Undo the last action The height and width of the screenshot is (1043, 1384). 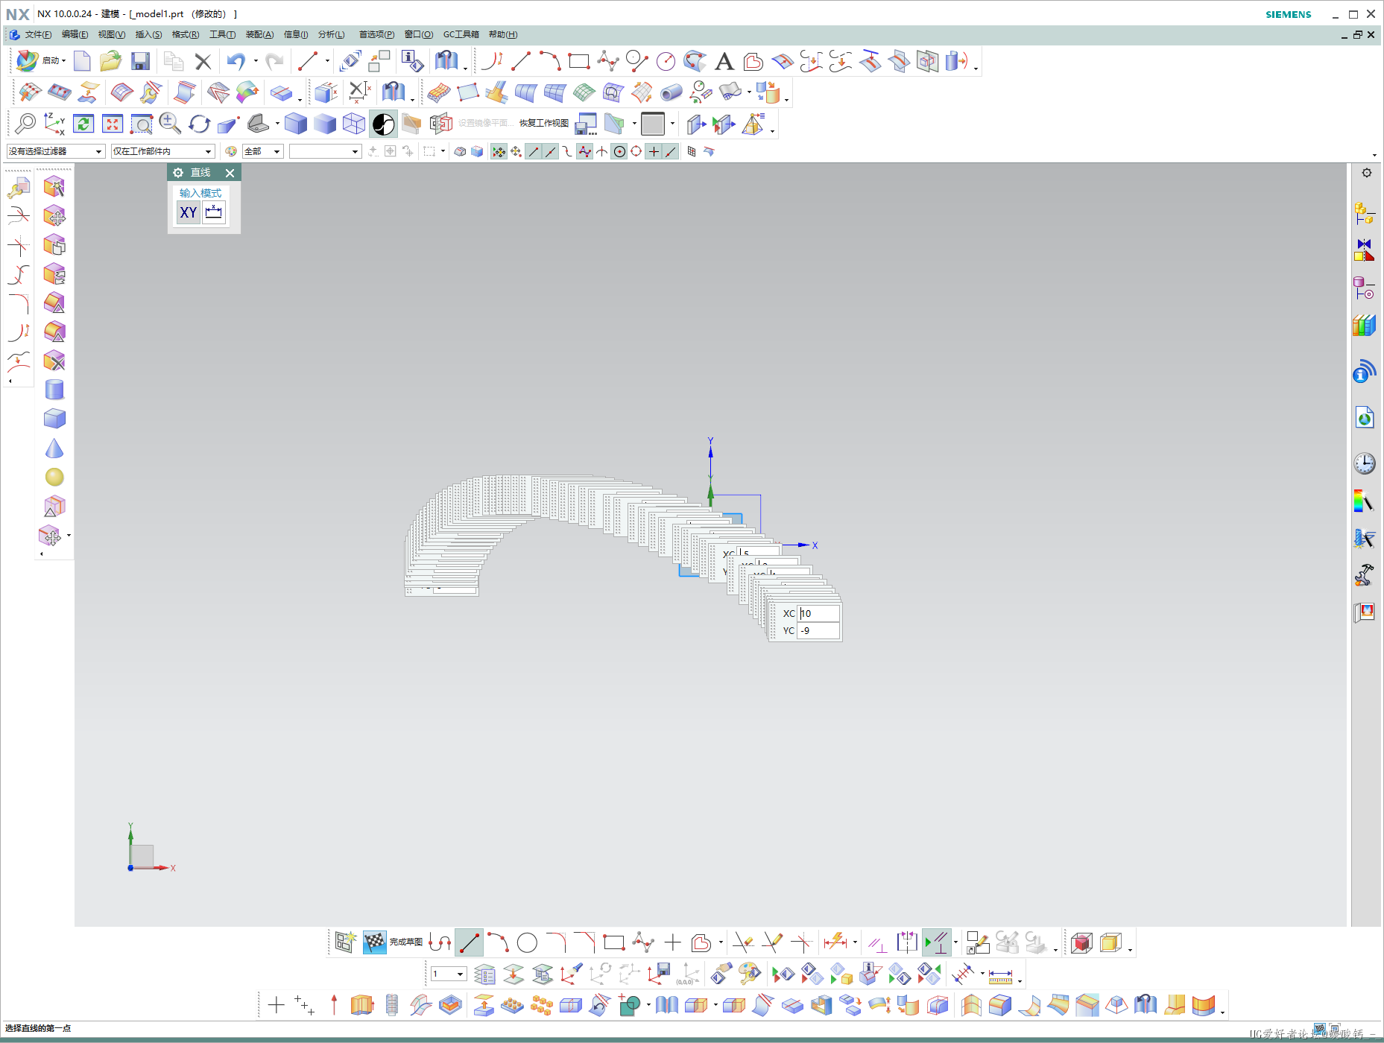(236, 61)
